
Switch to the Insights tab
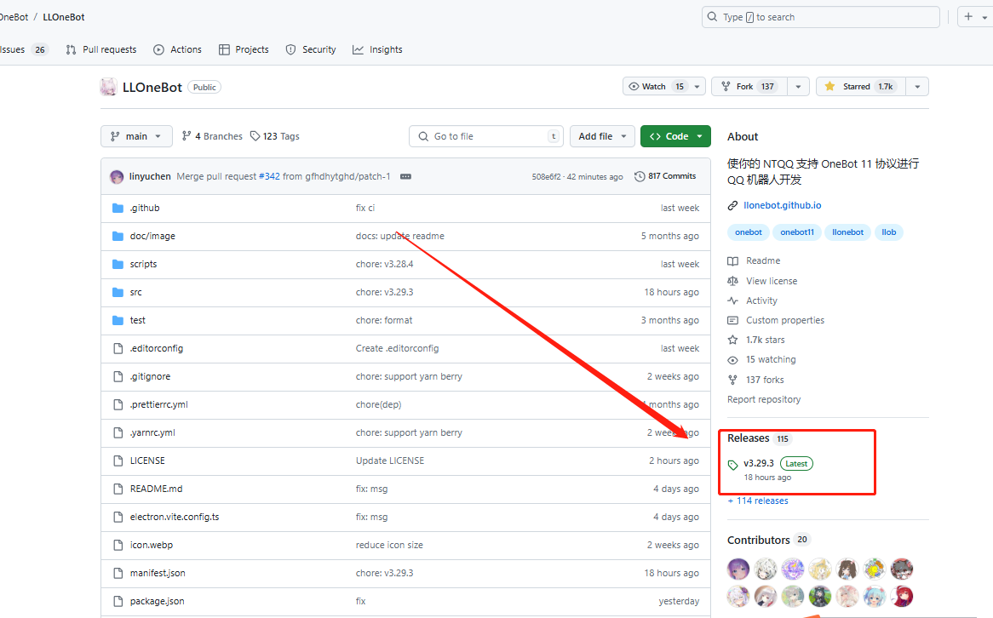click(377, 49)
